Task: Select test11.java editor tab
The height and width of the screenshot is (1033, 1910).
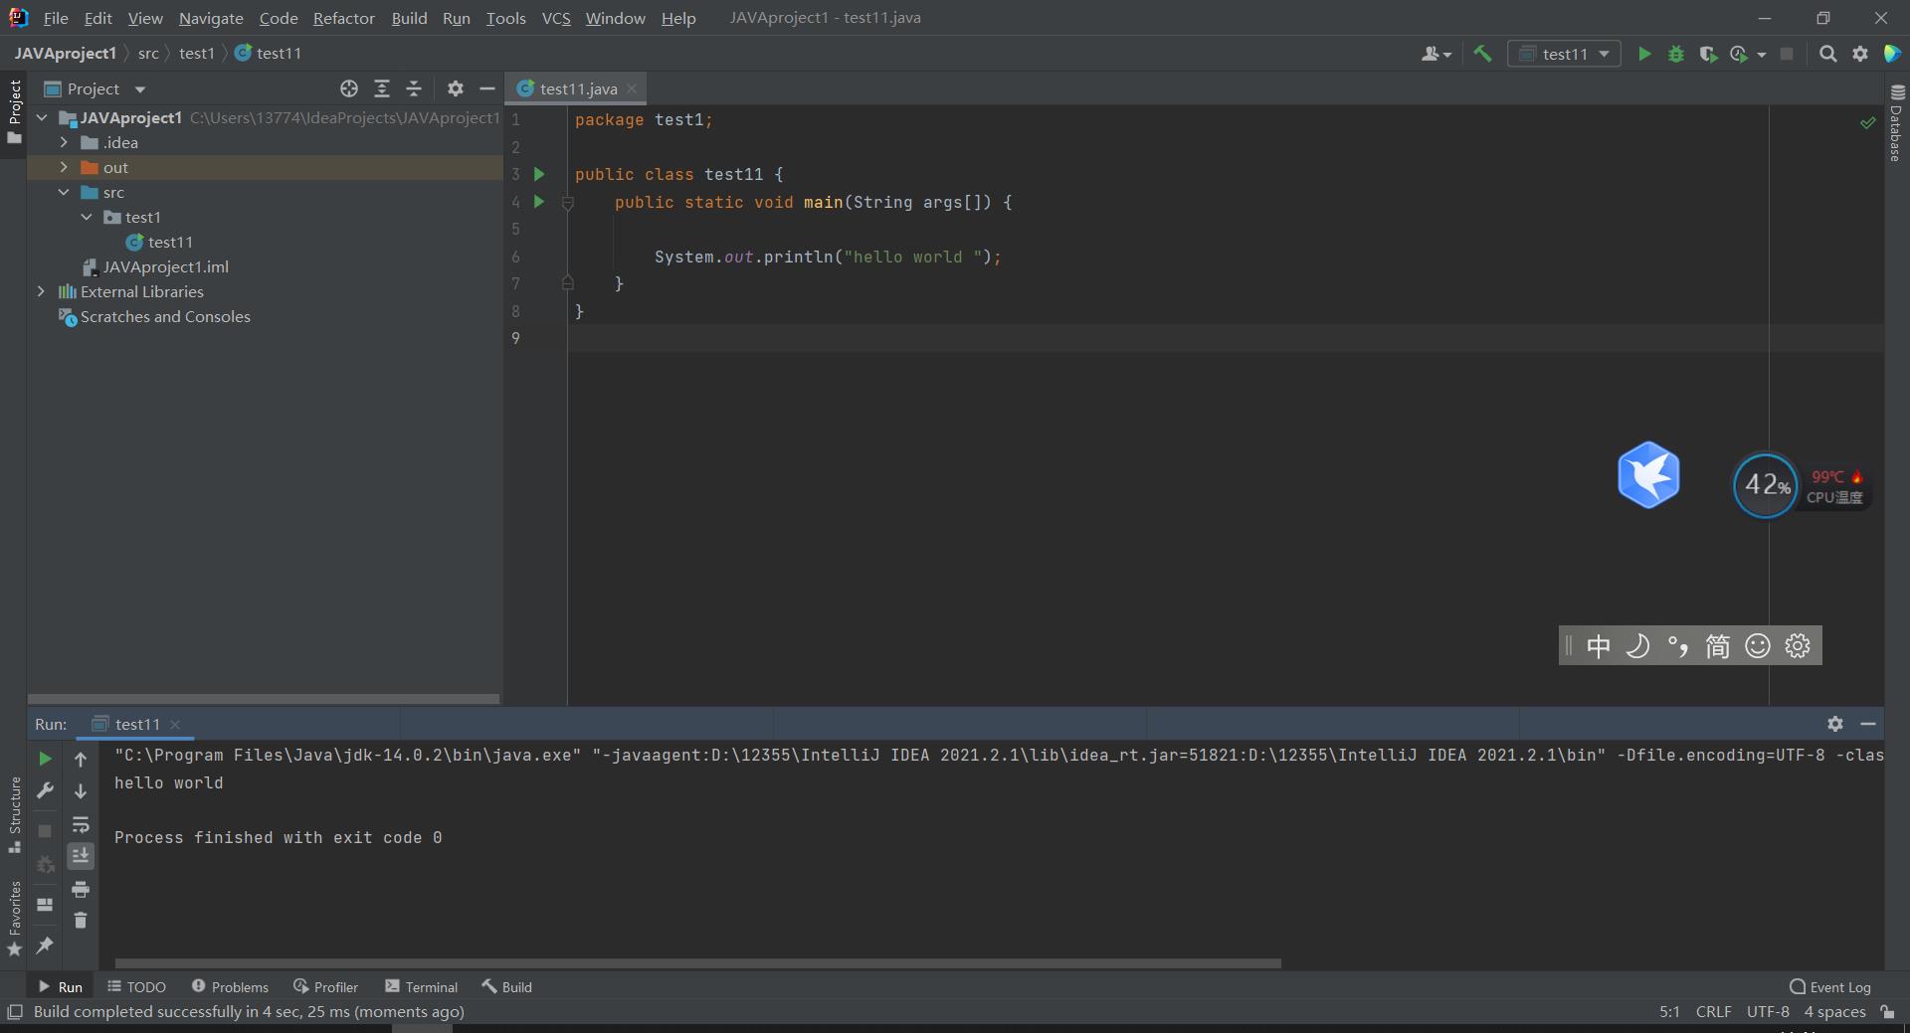Action: 578,88
